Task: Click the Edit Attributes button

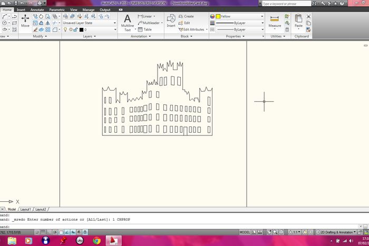Action: (193, 29)
